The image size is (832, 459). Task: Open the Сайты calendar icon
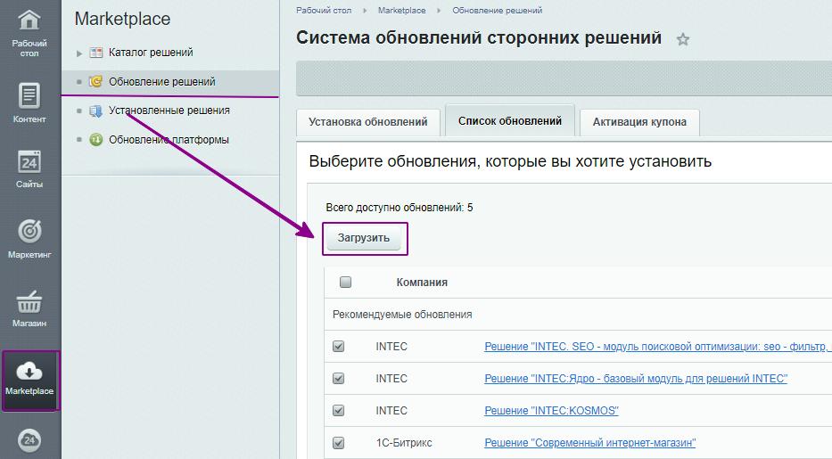pyautogui.click(x=29, y=162)
